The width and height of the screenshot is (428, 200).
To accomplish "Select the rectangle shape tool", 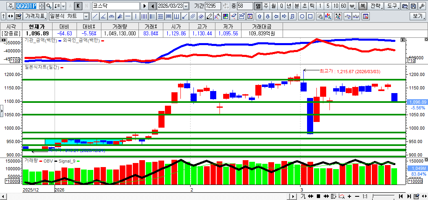I will coord(310,16).
